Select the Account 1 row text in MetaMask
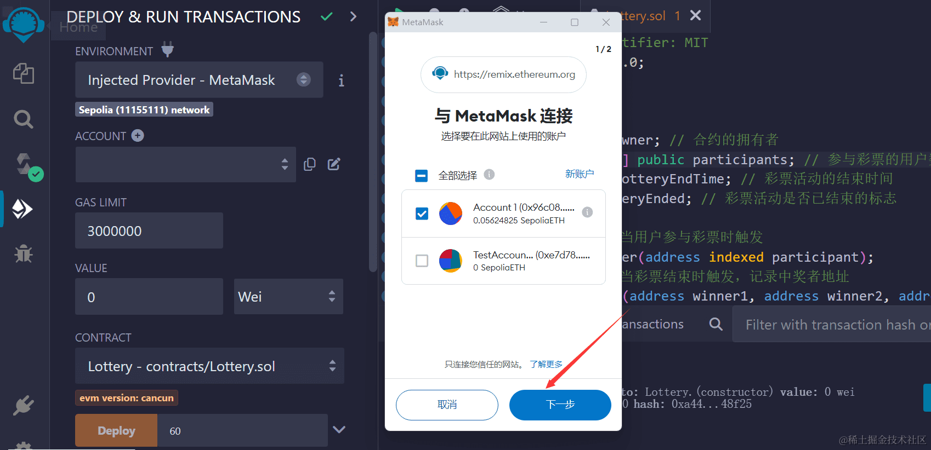931x450 pixels. 524,214
